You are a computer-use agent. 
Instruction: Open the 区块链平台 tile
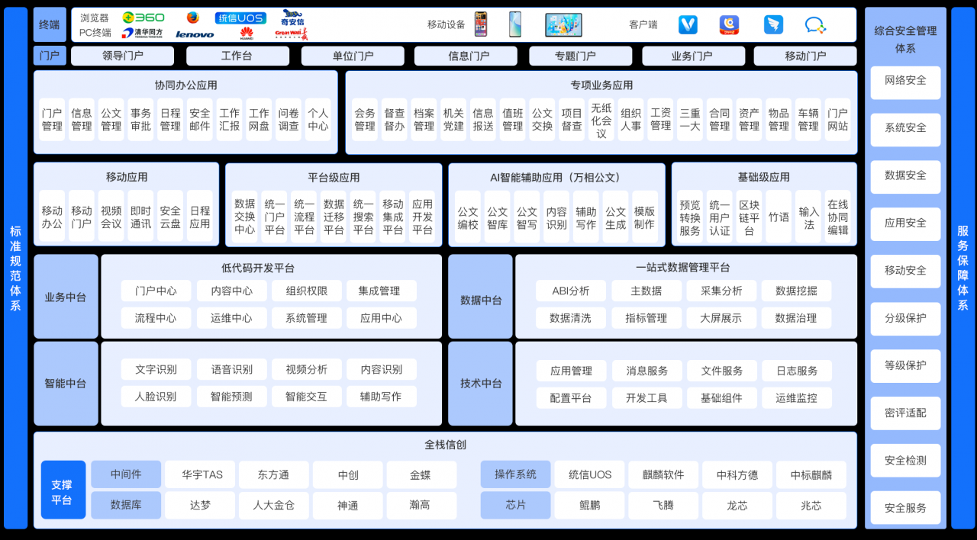click(749, 217)
